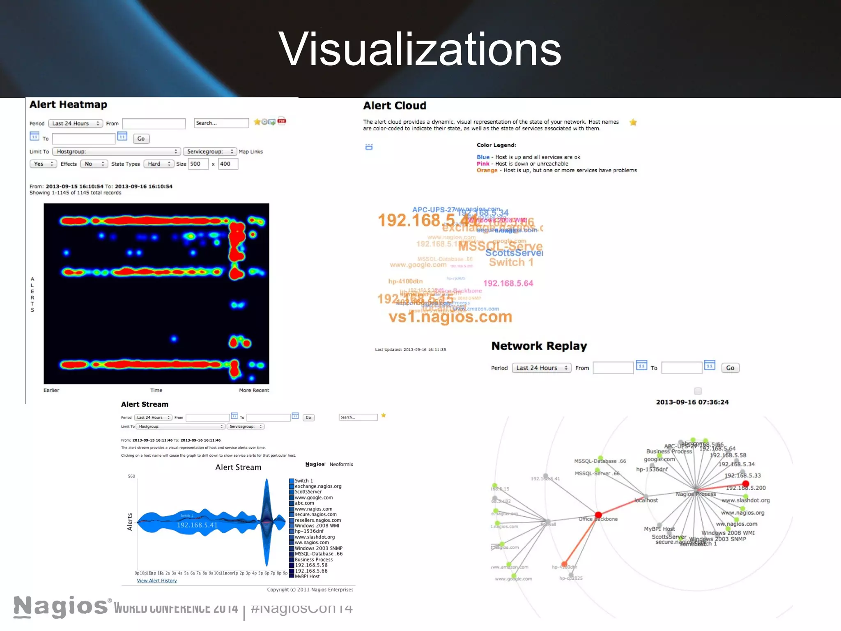Open the Alert Heatmap Servicegroup dropdown
The image size is (841, 631).
[x=210, y=152]
